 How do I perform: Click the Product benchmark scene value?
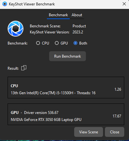click(x=79, y=26)
